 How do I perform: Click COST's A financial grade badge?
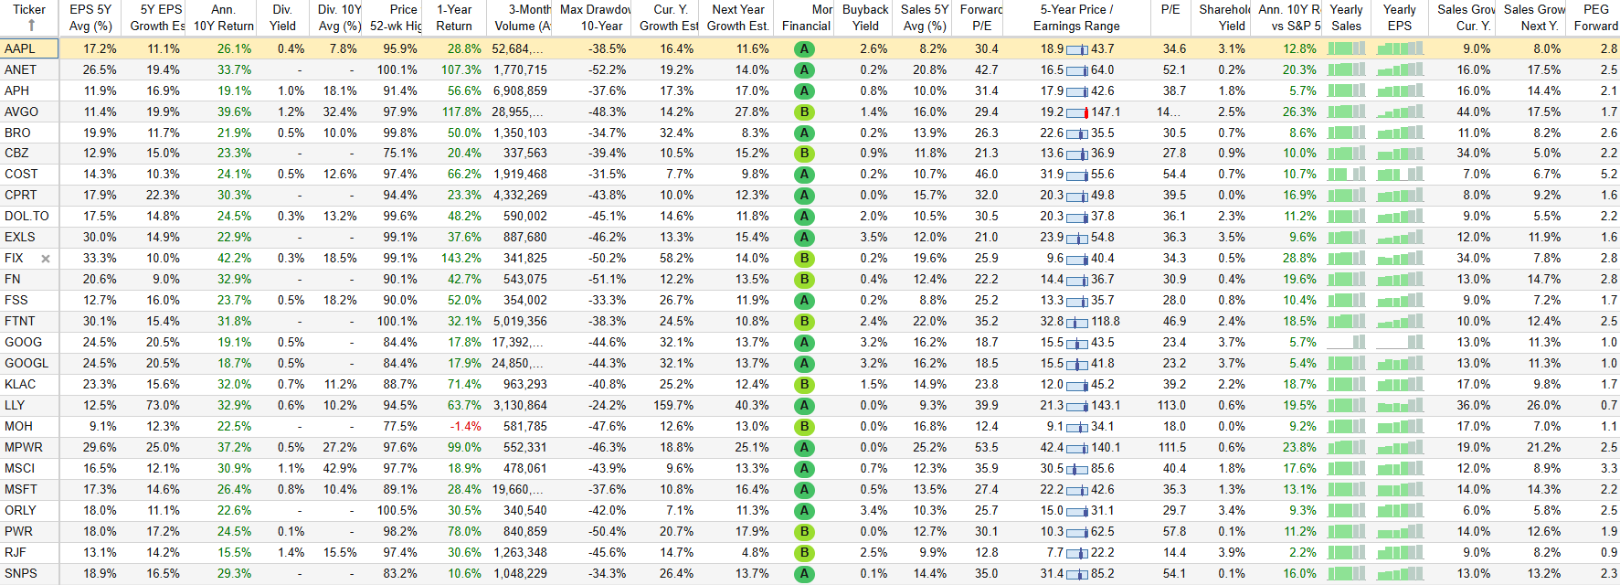(804, 175)
